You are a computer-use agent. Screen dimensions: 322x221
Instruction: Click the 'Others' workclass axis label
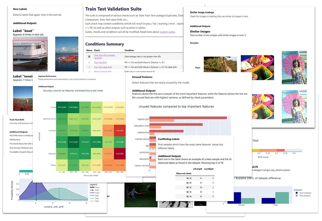[x=53, y=166]
